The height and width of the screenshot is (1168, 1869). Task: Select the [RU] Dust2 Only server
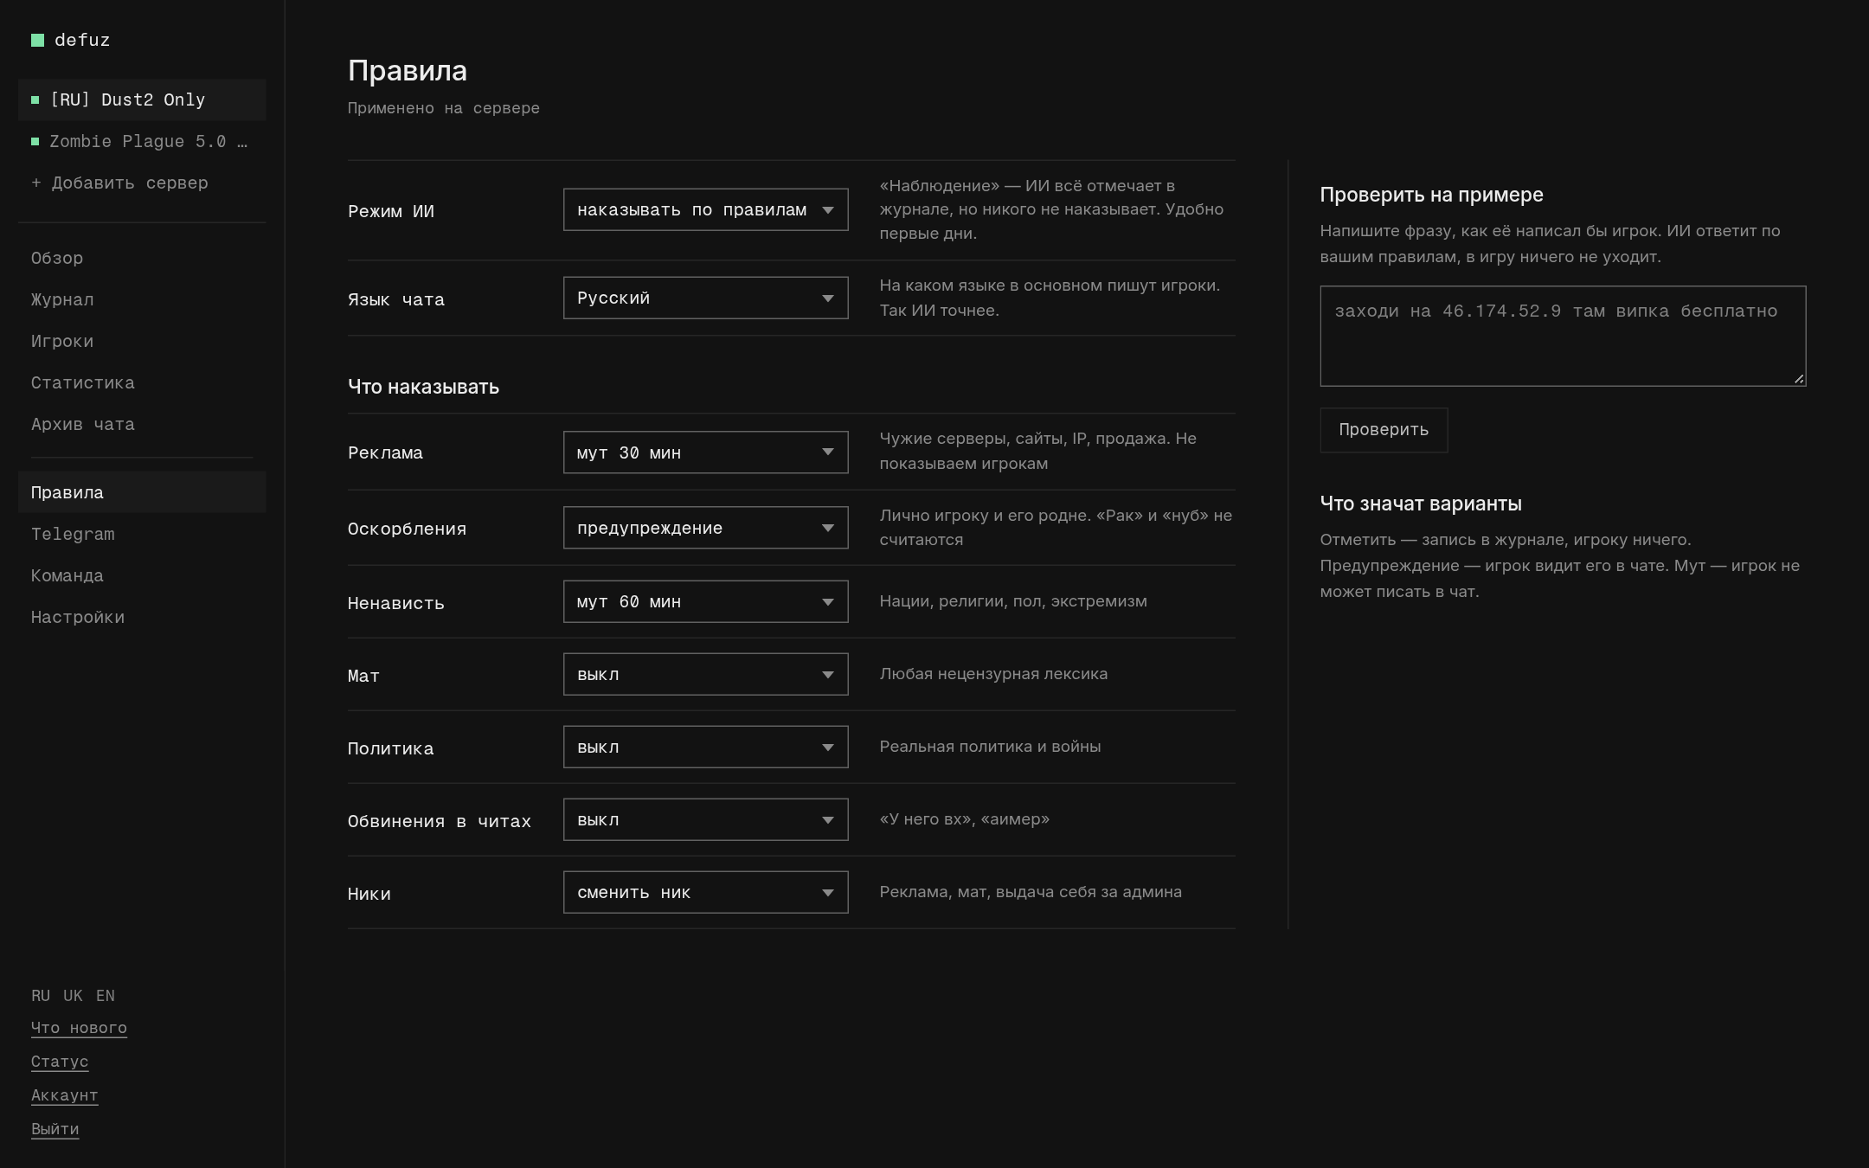click(142, 99)
